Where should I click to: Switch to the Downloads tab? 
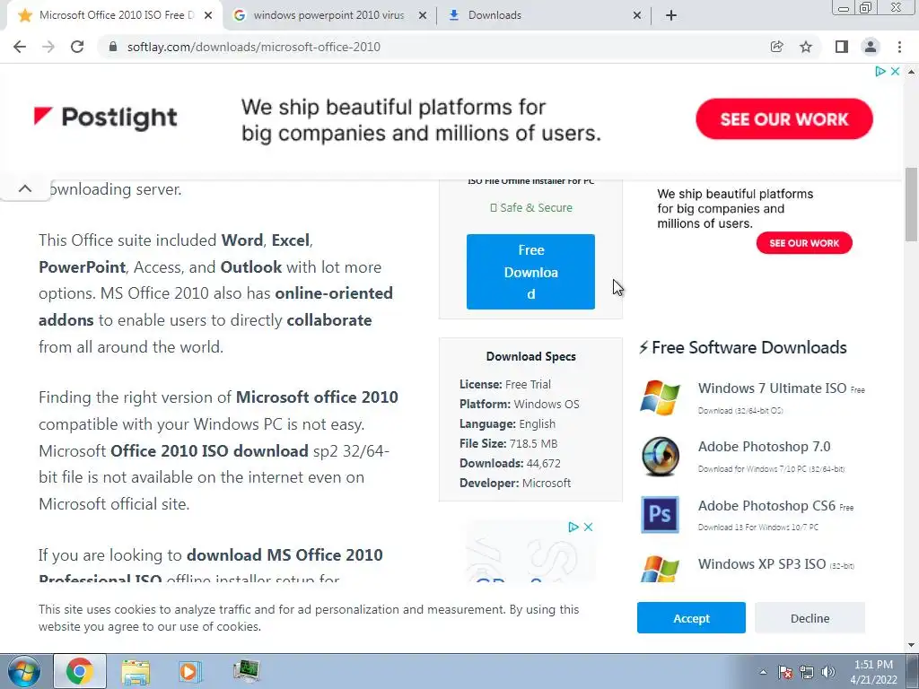point(495,15)
